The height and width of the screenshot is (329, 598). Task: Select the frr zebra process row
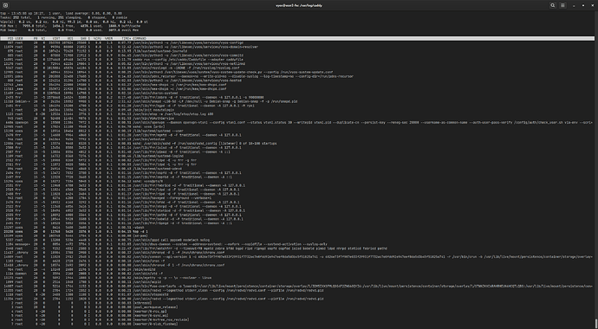[297, 97]
